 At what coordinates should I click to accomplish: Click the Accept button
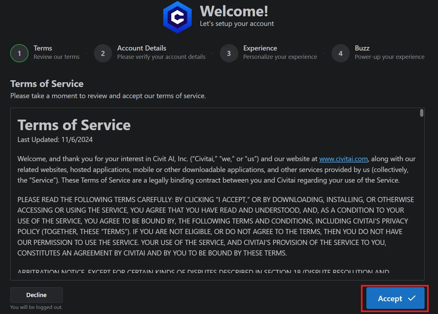click(395, 298)
